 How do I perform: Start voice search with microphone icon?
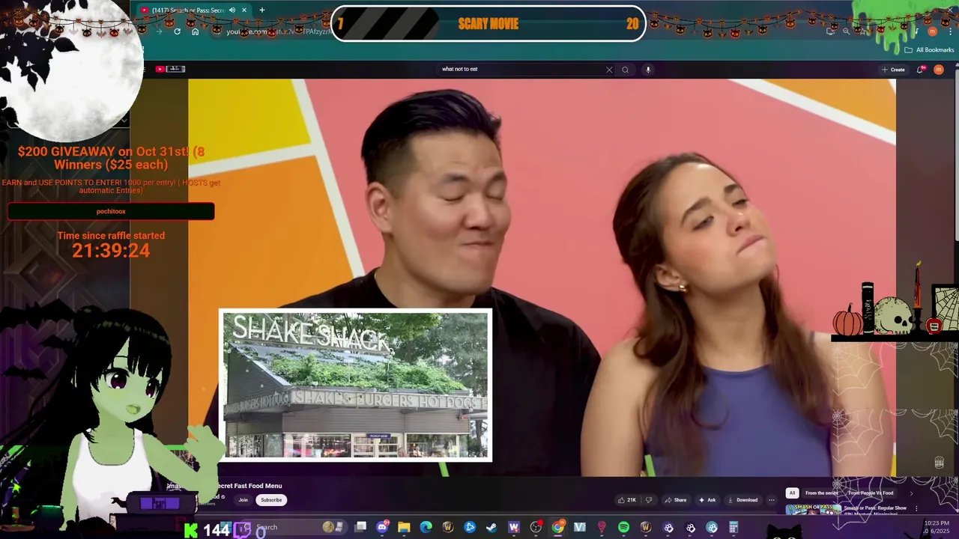click(648, 70)
